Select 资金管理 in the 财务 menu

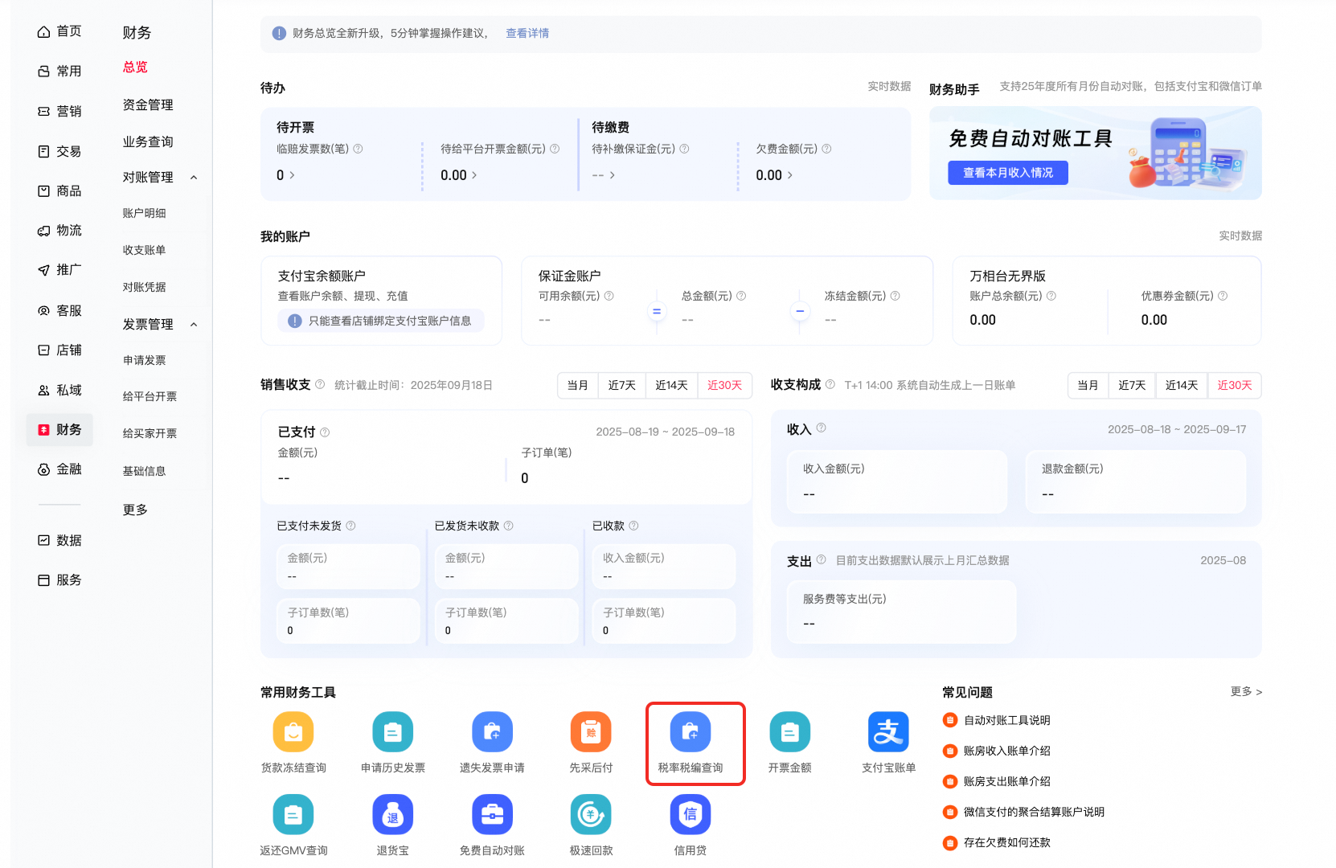(x=148, y=105)
